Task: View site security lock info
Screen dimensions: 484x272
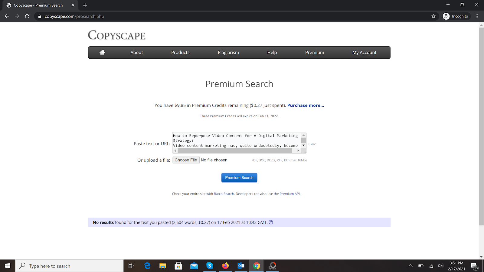Action: (39, 16)
